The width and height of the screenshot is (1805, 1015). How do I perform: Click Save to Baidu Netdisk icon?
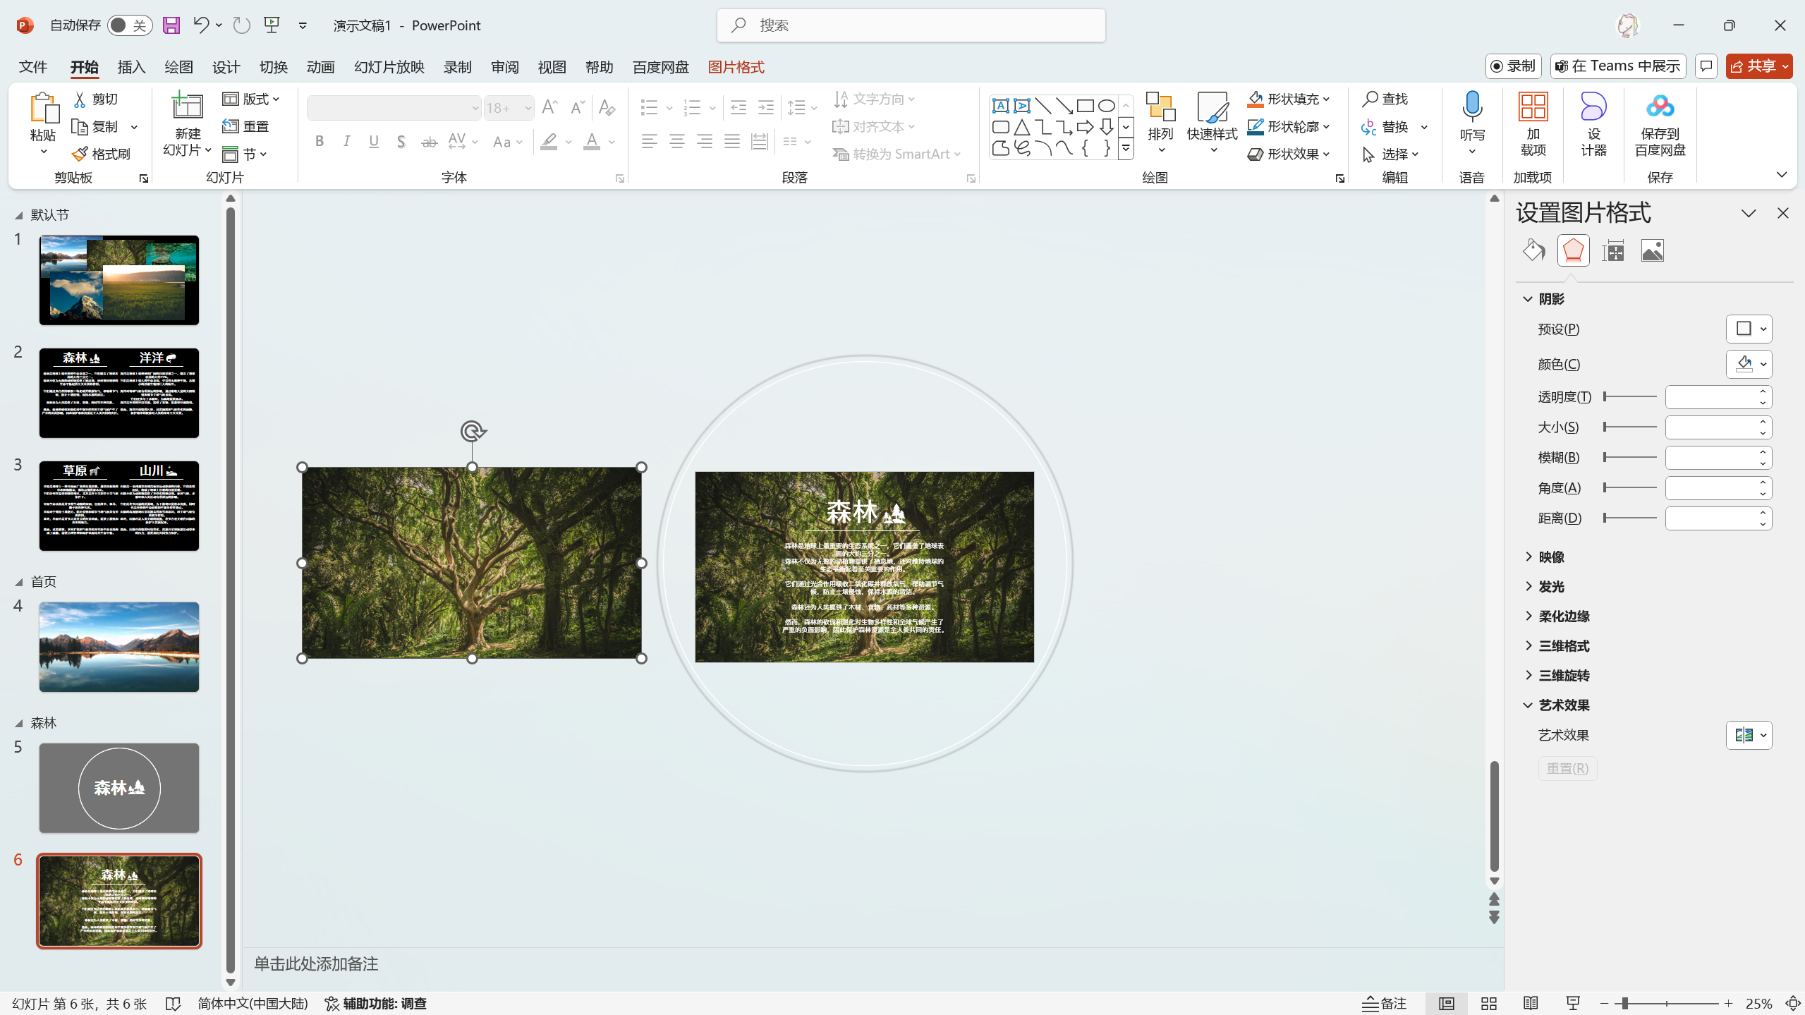tap(1660, 107)
